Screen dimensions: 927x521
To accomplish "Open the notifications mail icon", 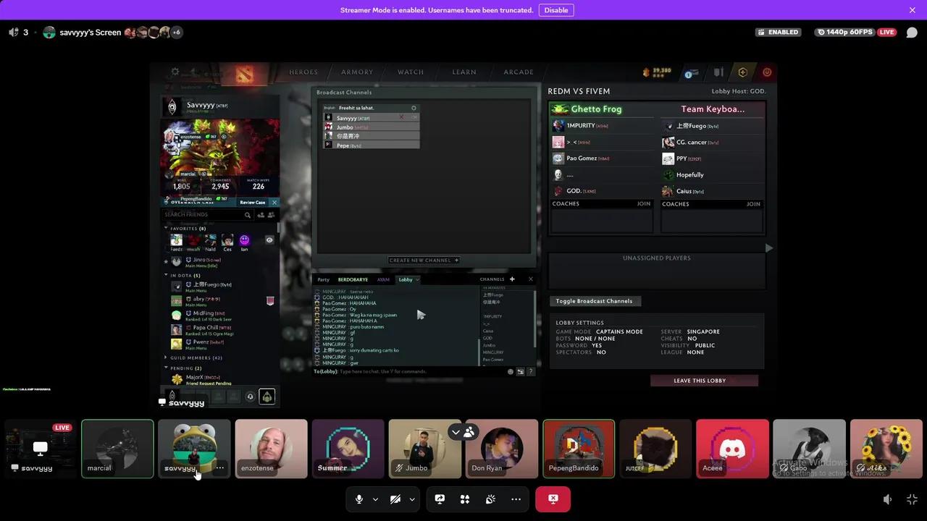I will (693, 72).
